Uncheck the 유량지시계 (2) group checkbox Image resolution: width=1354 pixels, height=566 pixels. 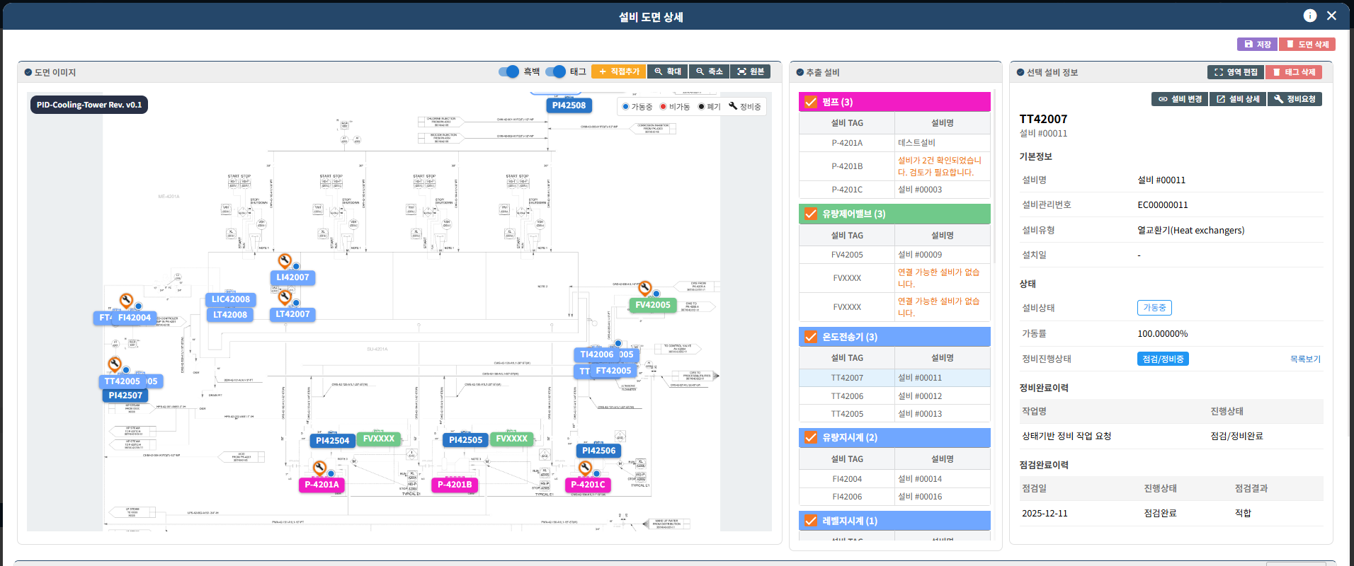(x=811, y=438)
